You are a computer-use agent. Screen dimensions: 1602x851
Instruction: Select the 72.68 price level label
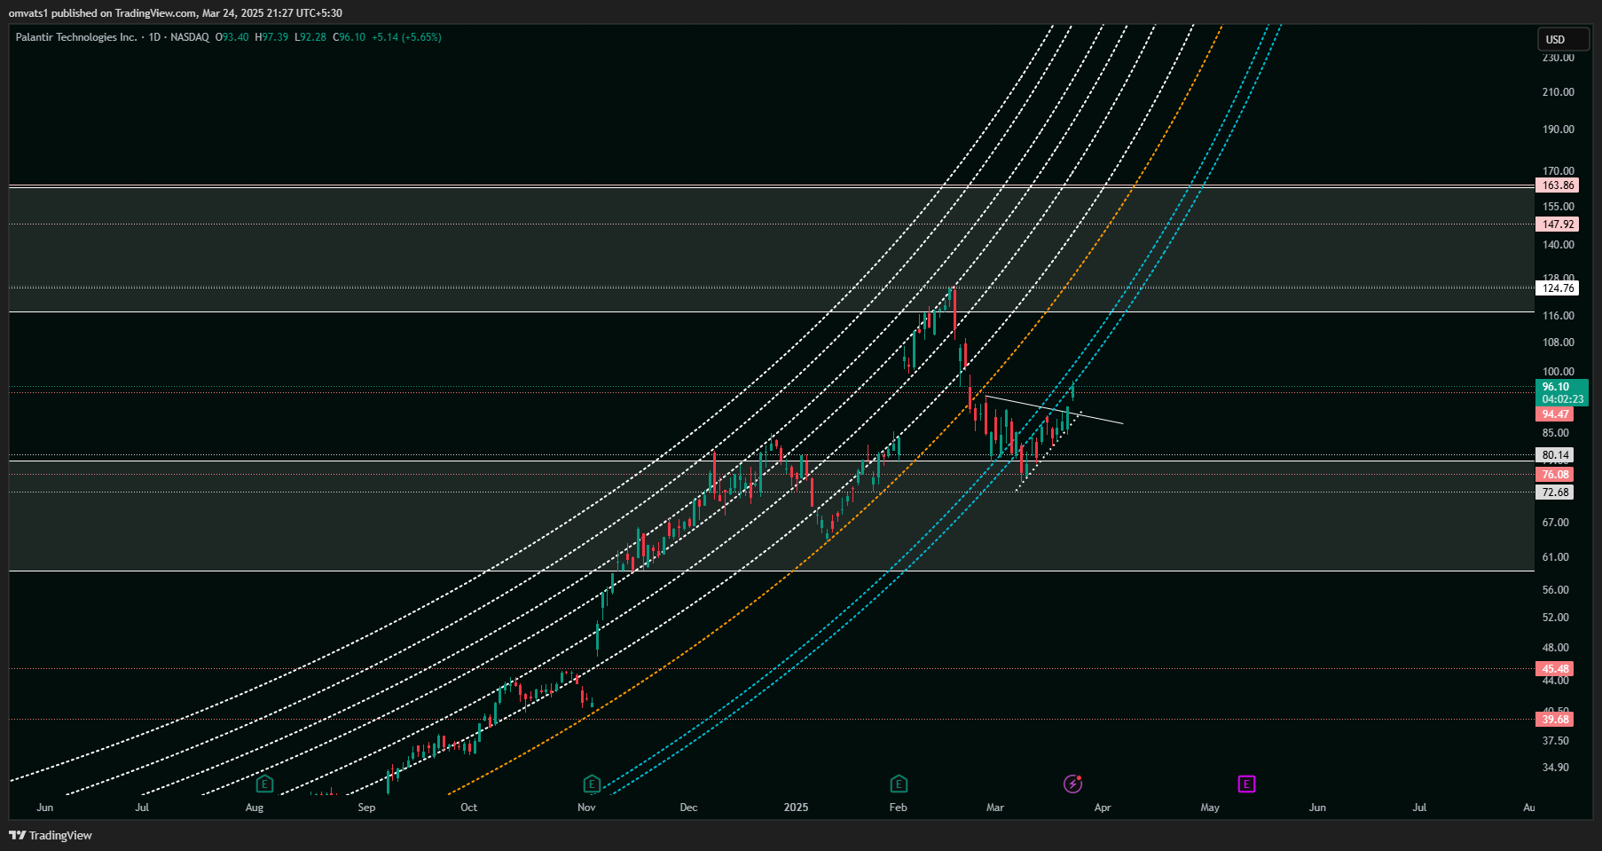pos(1555,492)
